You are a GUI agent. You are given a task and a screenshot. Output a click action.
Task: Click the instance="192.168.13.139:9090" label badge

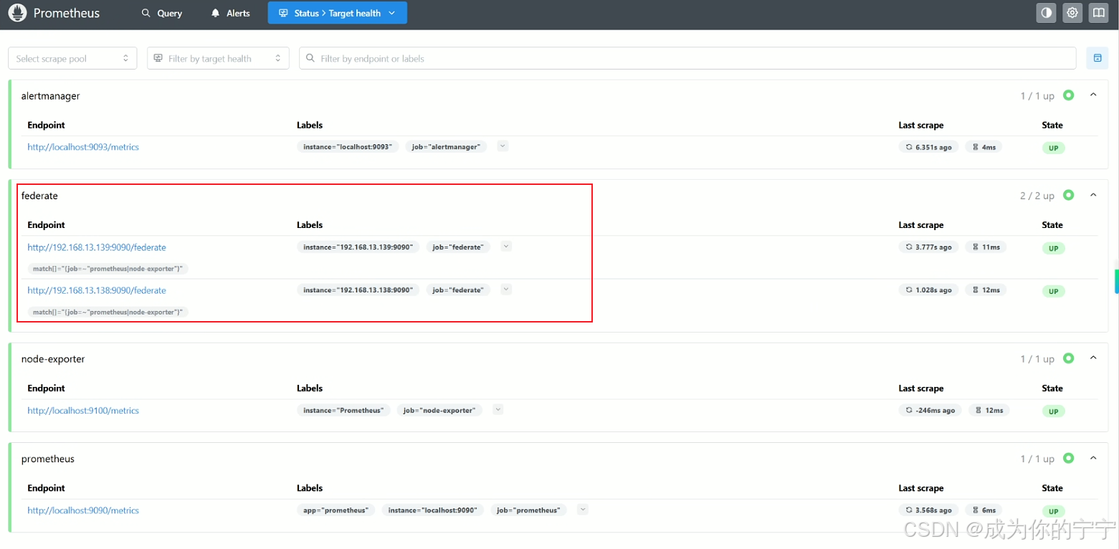[358, 247]
